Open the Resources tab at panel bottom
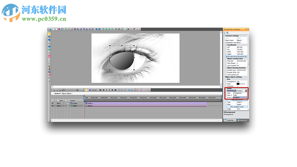This screenshot has width=297, height=167. 243,120
